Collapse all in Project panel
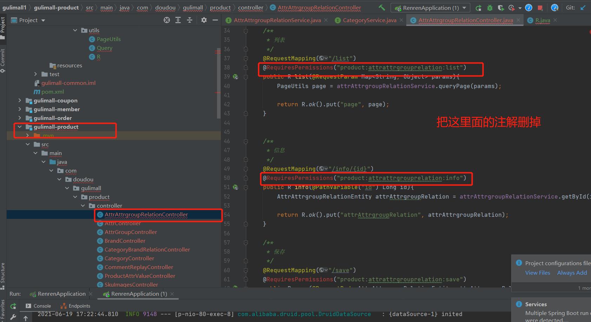 coord(190,20)
